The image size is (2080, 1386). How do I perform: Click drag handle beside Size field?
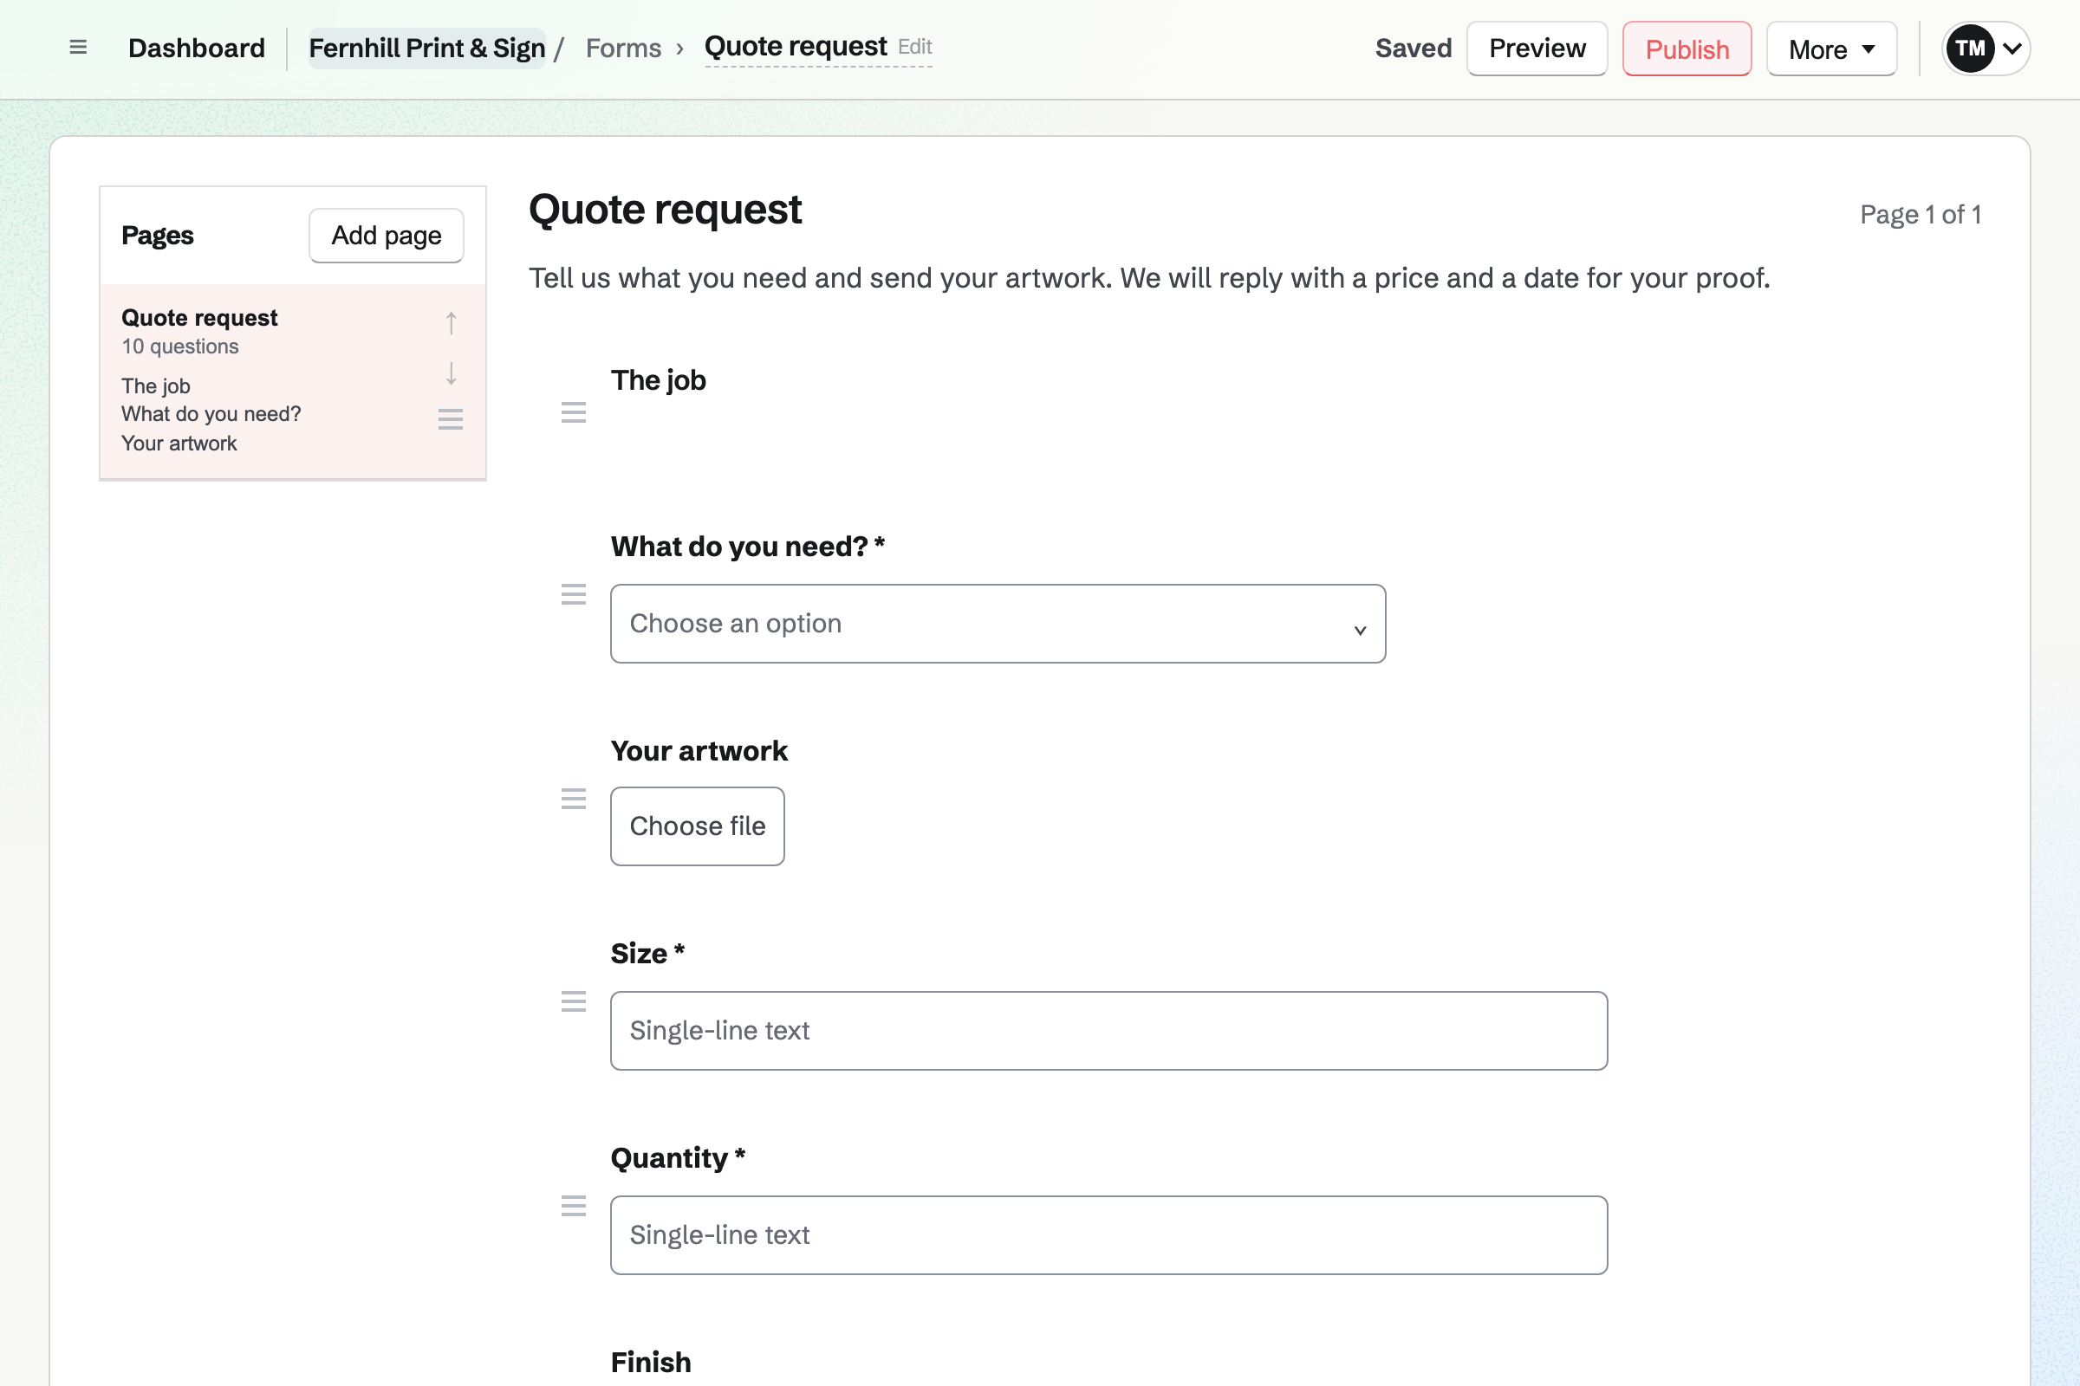tap(574, 1001)
